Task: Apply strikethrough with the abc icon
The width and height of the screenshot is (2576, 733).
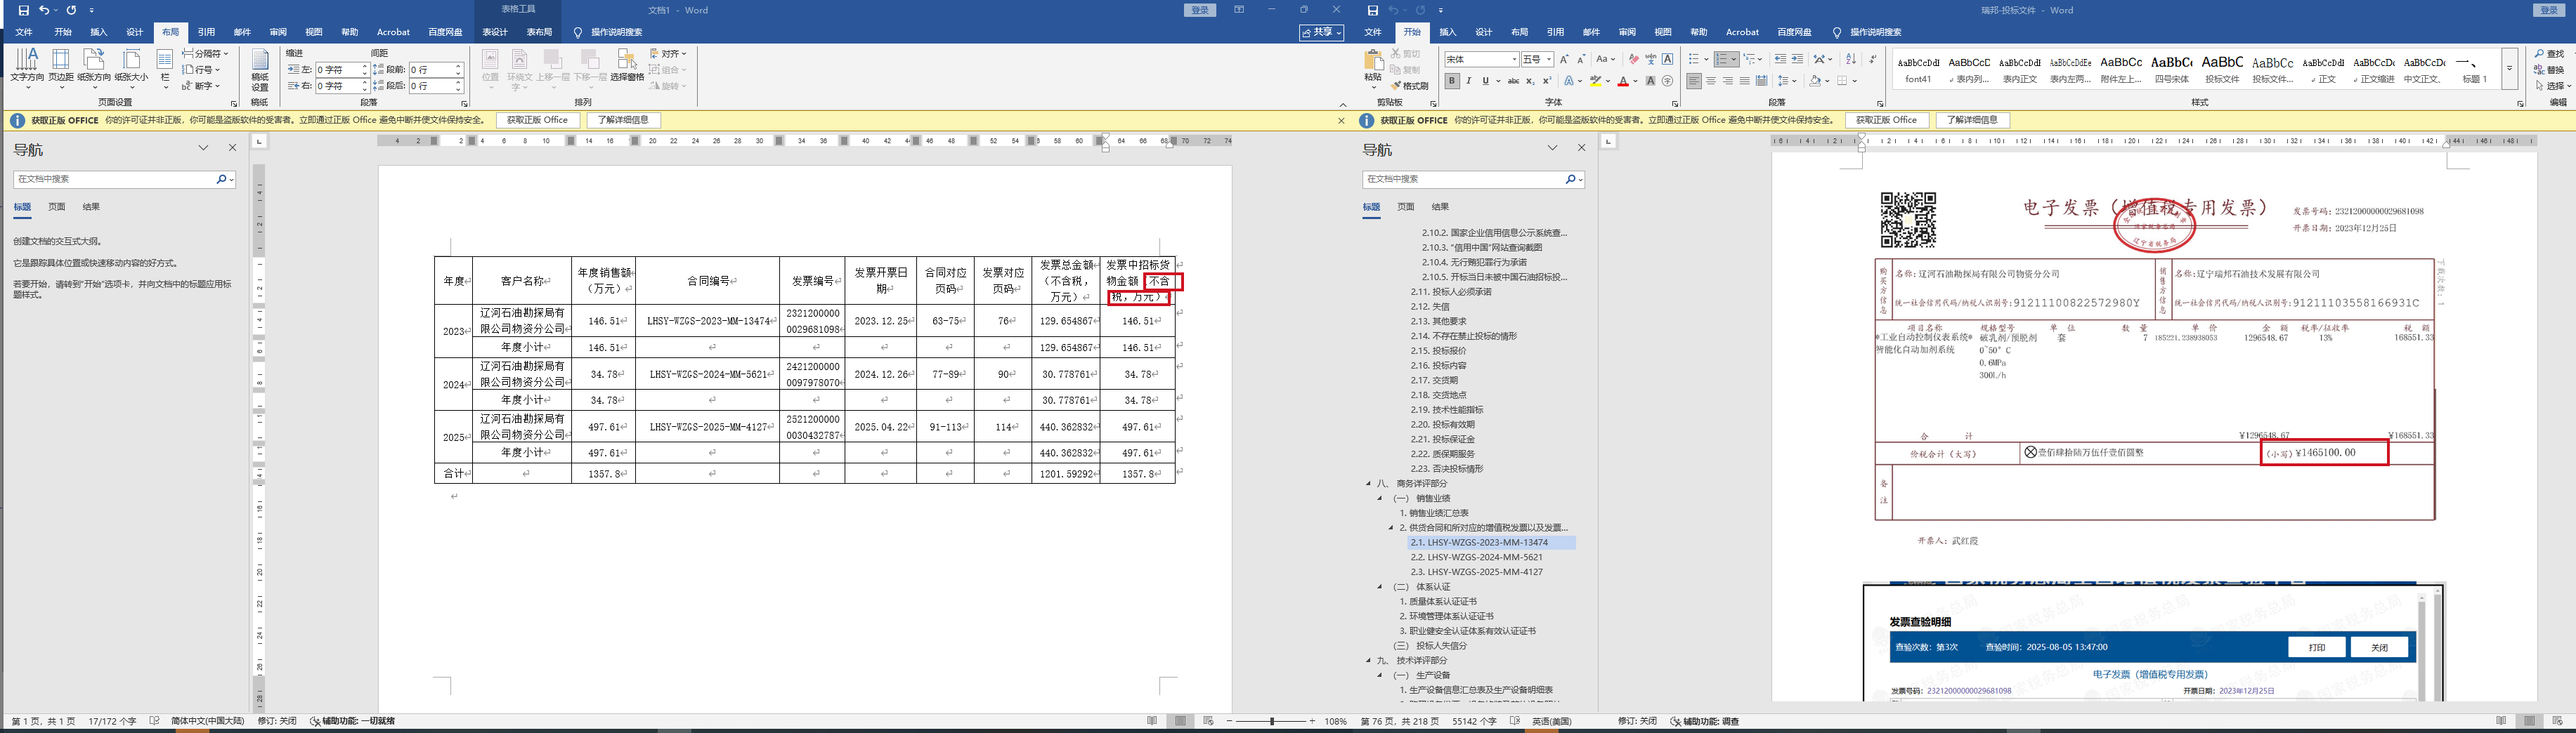Action: pos(1513,81)
